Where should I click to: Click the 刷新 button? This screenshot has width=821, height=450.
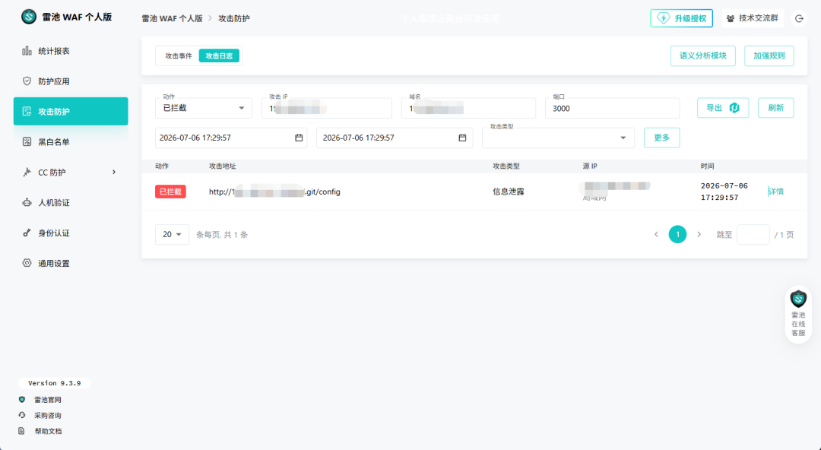coord(776,108)
